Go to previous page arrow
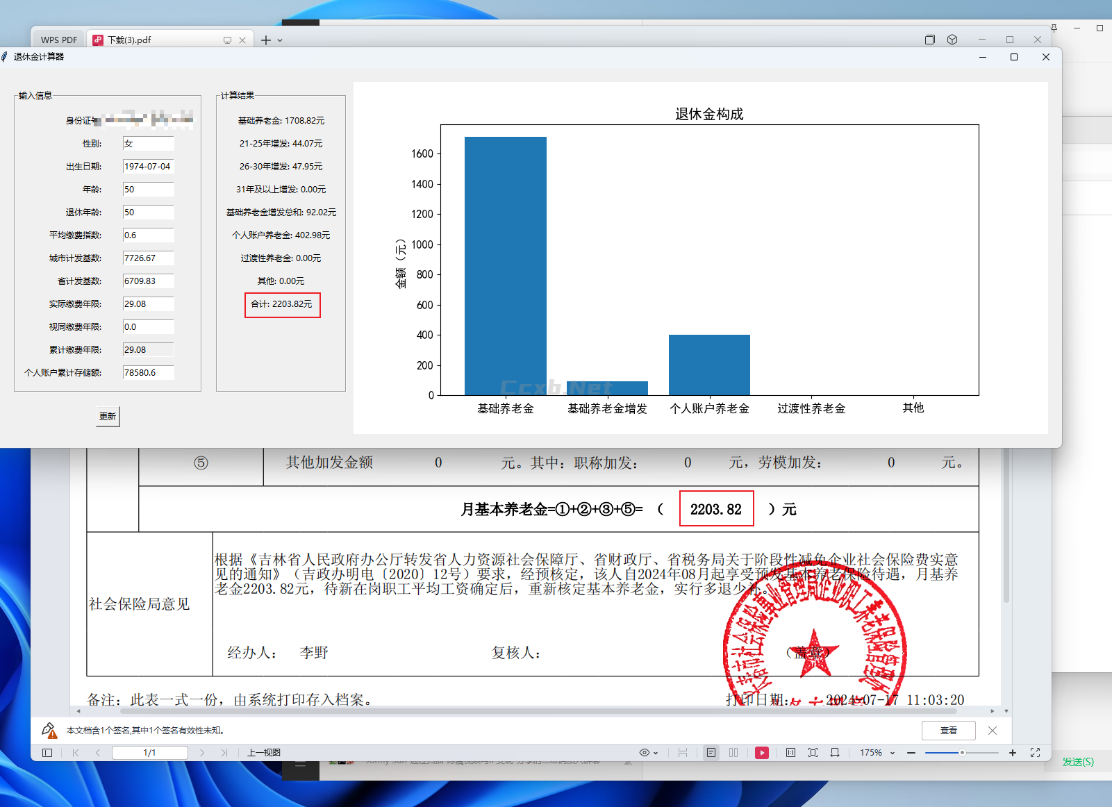This screenshot has height=807, width=1112. coord(98,753)
